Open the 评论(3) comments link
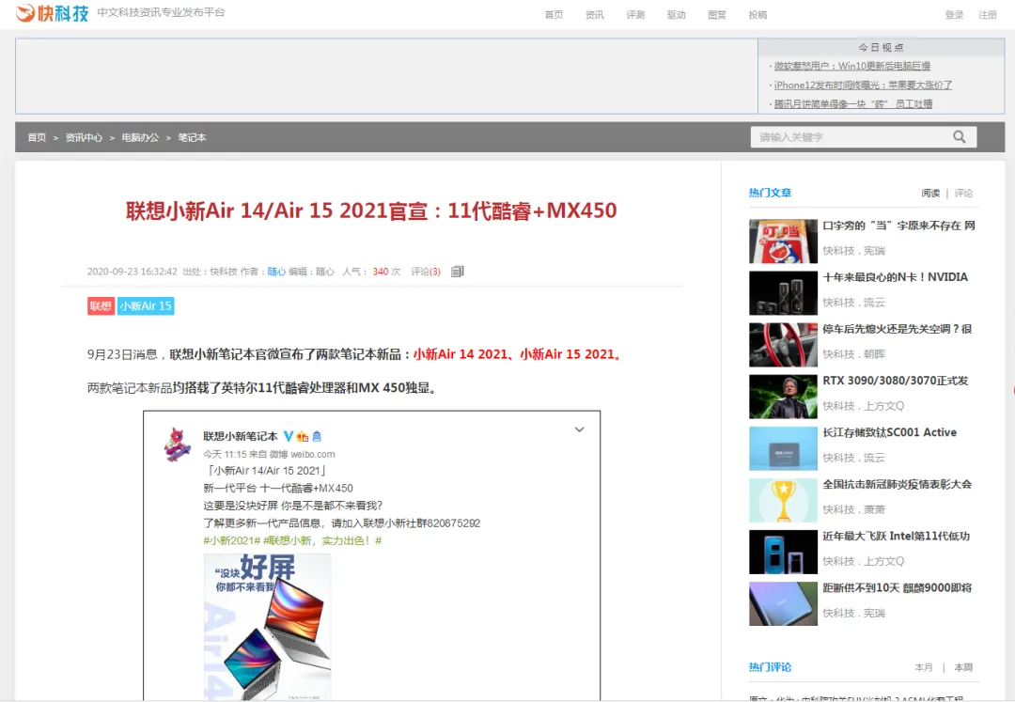Screen dimensions: 1015x702 pos(426,272)
